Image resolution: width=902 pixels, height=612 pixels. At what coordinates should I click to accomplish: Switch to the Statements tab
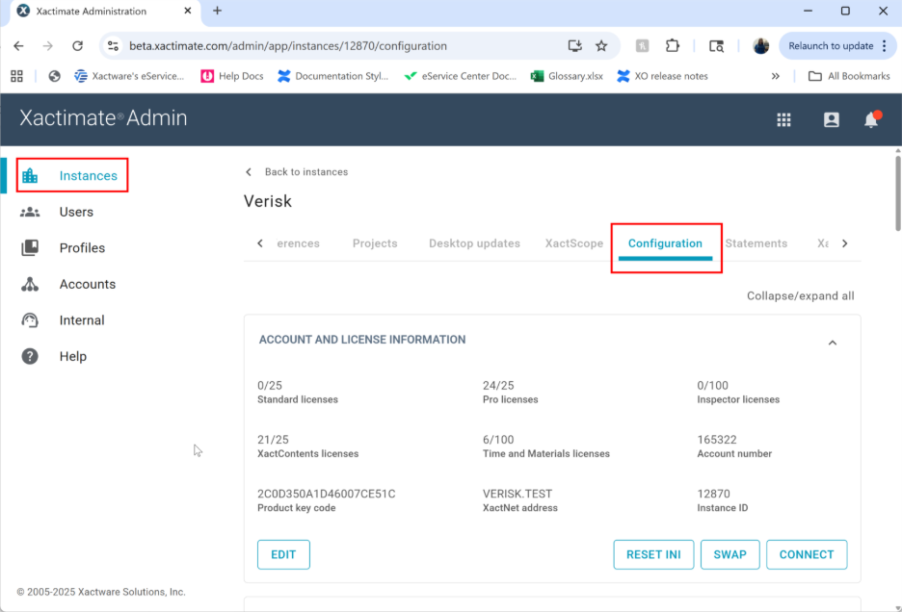756,243
